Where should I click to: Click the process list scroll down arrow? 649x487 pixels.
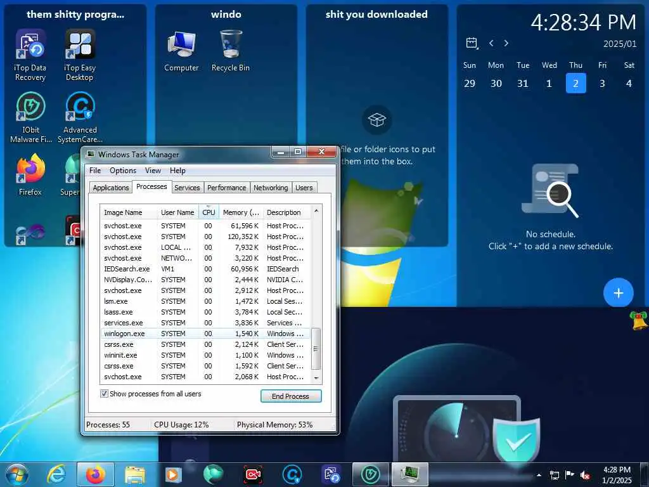click(x=316, y=378)
